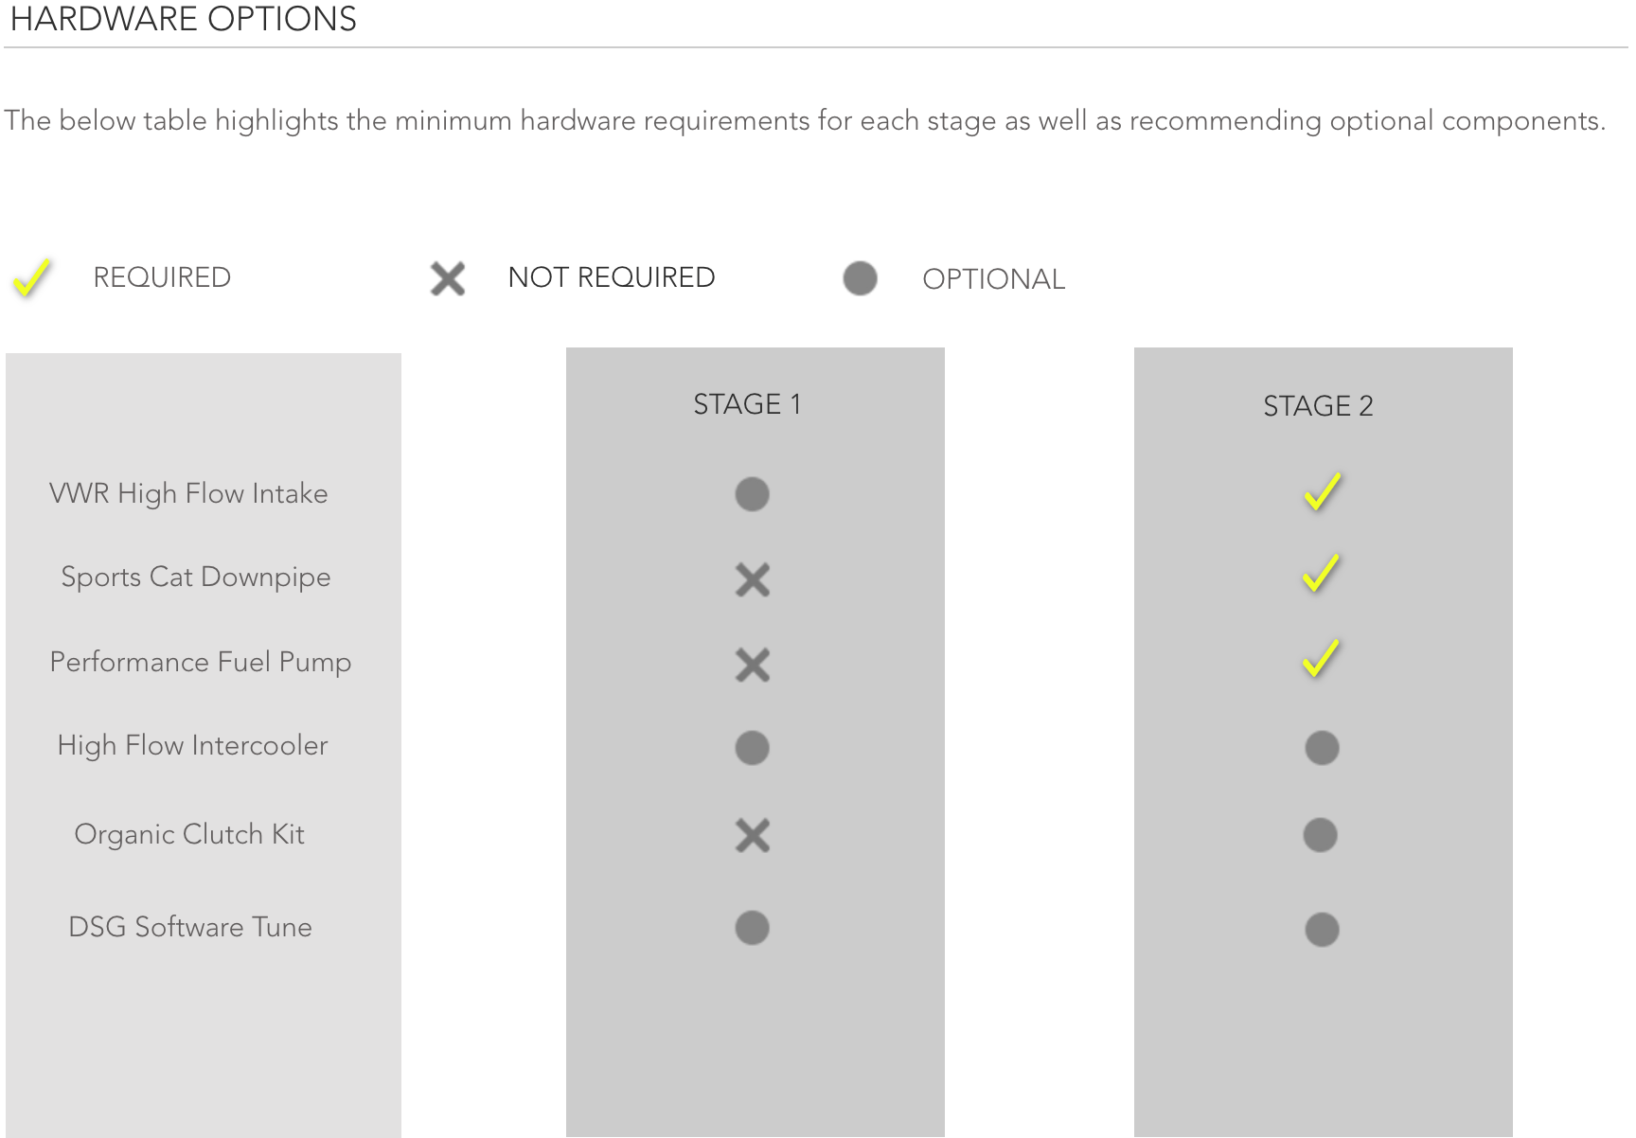Click Stage 1 optional dot for VWR Intake
Viewport: 1636px width, 1138px height.
coord(753,494)
